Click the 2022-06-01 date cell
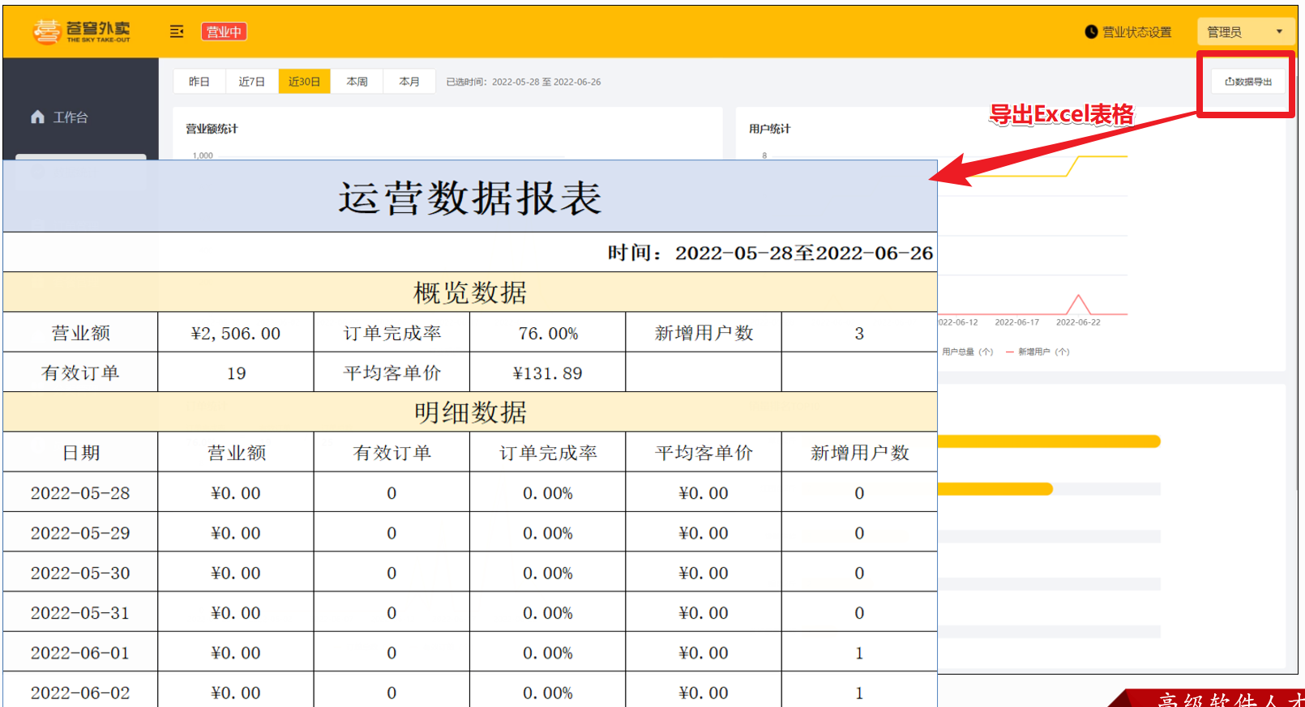Screen dimensions: 1305x707 point(80,652)
